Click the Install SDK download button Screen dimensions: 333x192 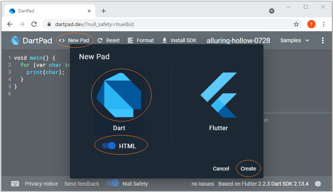tap(179, 40)
